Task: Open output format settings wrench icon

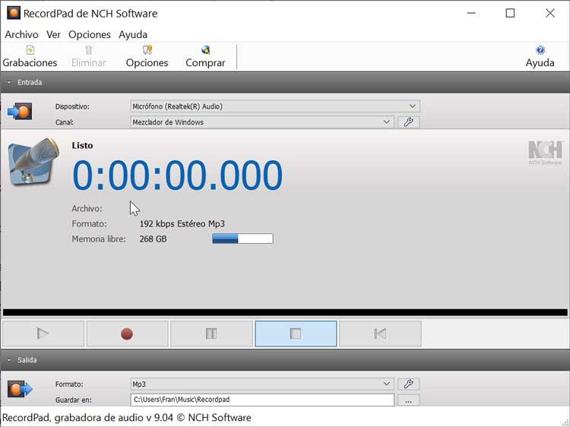Action: [x=408, y=384]
